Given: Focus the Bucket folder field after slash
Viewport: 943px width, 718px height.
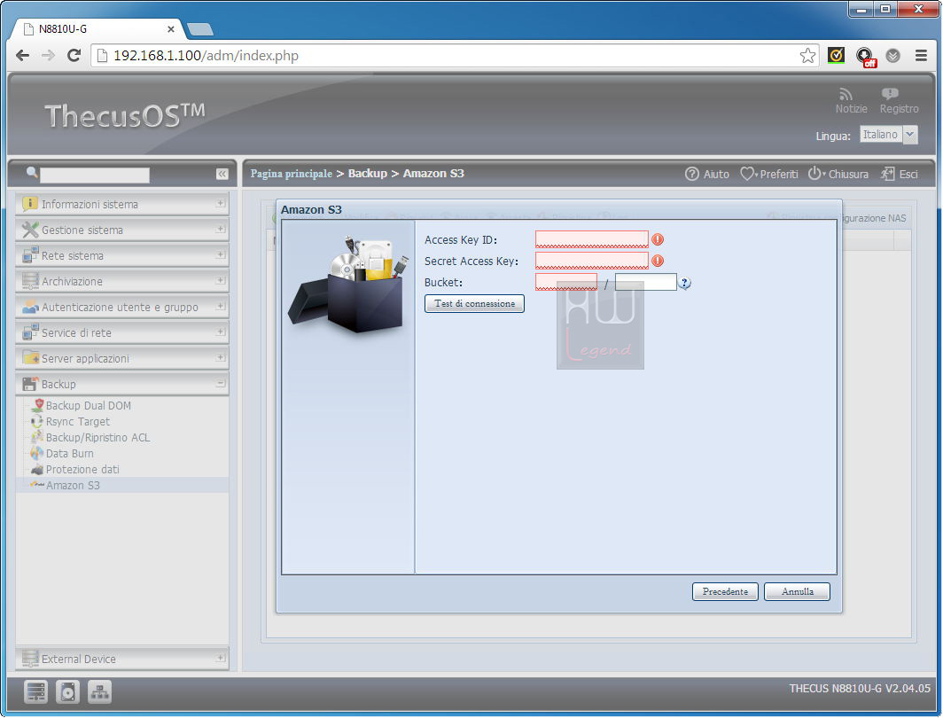Looking at the screenshot, I should coord(646,282).
